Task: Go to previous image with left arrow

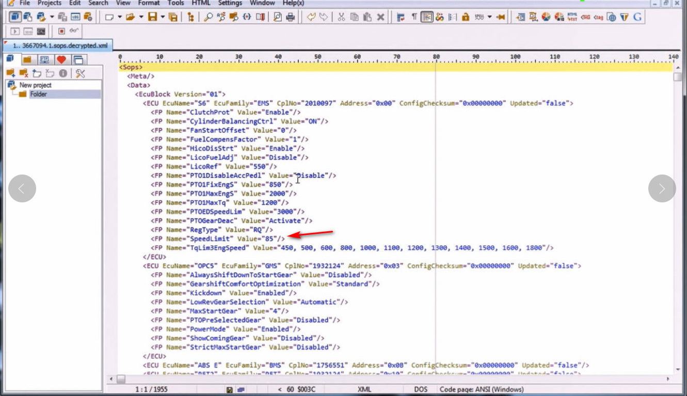Action: click(x=22, y=188)
